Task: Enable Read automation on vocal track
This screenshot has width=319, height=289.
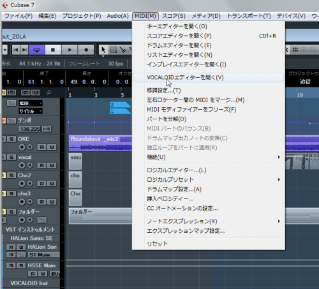Action: click(41, 165)
